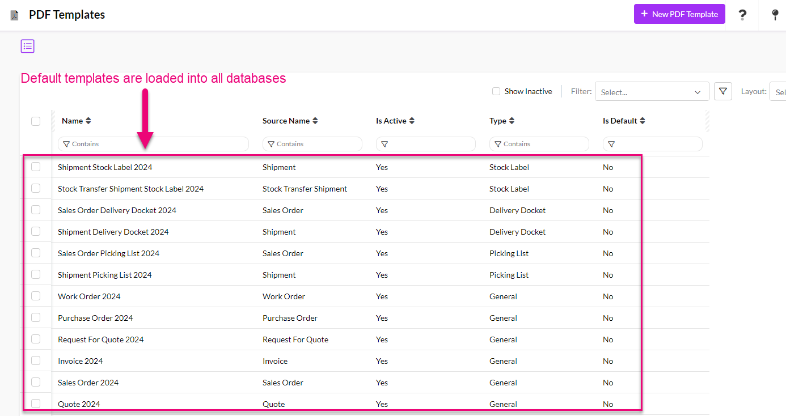Toggle the Show Inactive checkbox
This screenshot has width=786, height=416.
(x=496, y=91)
